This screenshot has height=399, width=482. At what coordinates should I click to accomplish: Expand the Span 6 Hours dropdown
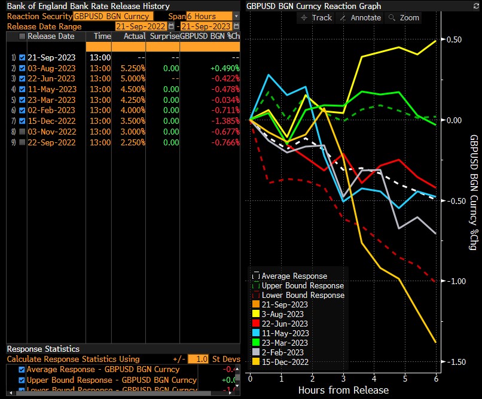tap(236, 16)
